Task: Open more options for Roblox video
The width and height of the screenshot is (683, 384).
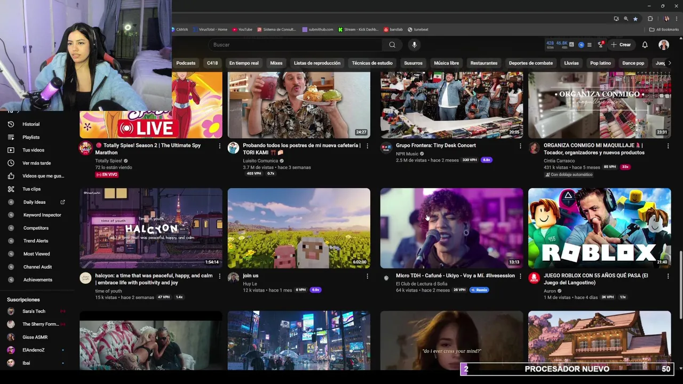Action: tap(668, 276)
